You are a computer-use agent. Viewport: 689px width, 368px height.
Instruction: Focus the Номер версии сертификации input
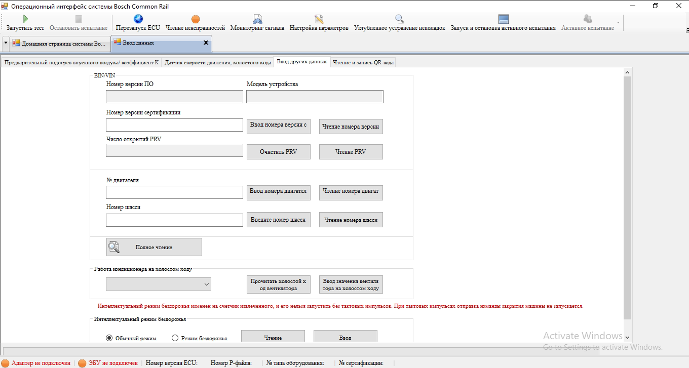[174, 125]
